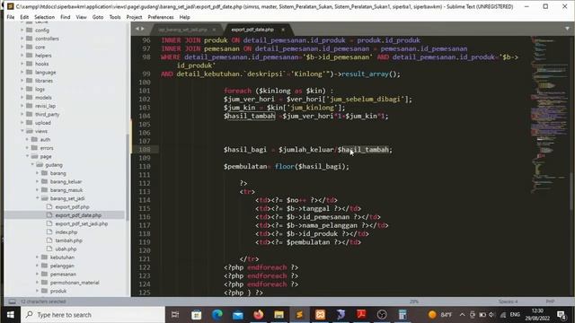Open Firefox from taskbar

tap(258, 315)
